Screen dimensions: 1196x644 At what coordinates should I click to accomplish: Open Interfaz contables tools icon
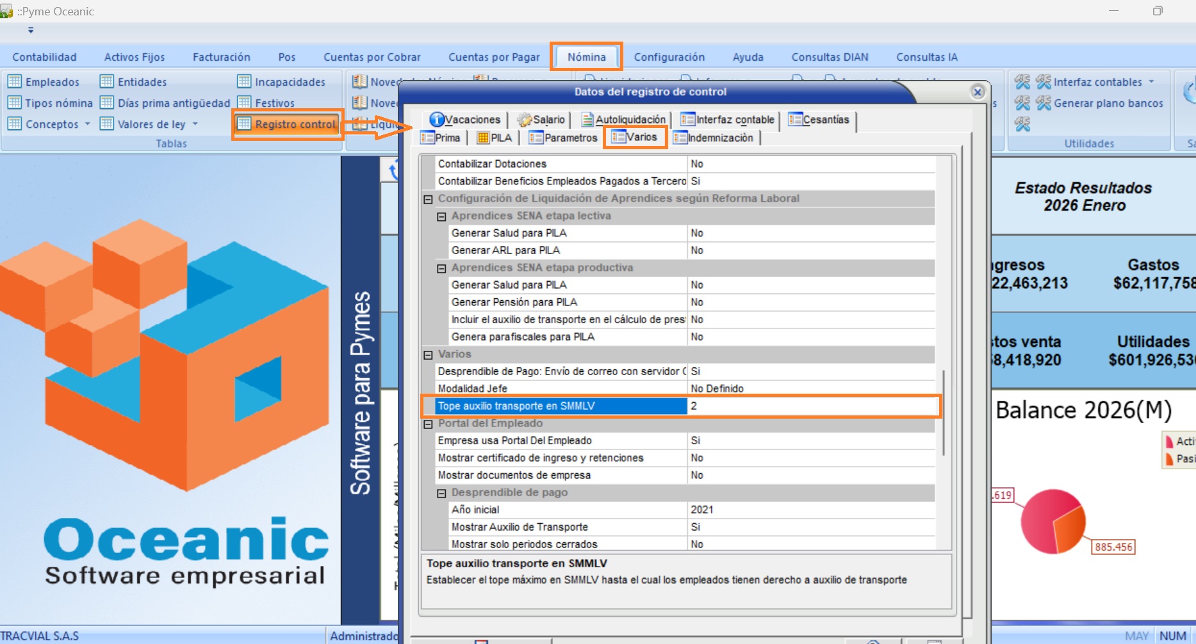(1044, 82)
